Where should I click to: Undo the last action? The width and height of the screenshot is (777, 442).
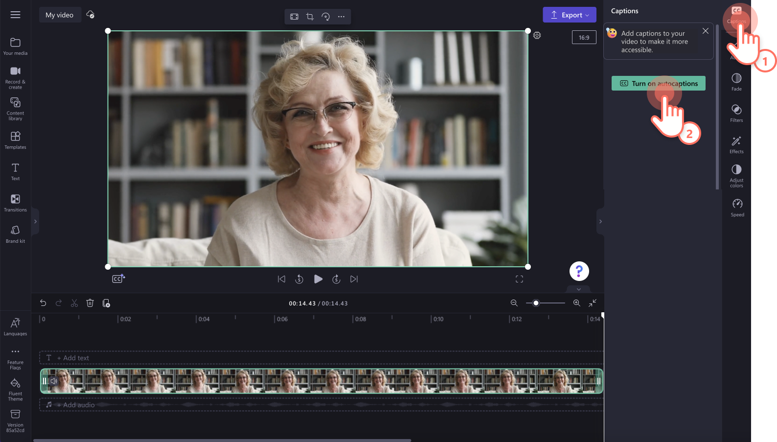point(43,303)
